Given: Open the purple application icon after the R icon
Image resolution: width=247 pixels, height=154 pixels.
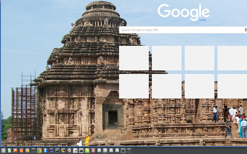Looking at the screenshot, I should coord(51,151).
